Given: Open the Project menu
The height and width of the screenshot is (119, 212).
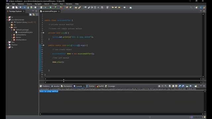Looking at the screenshot, I should coord(55,4).
